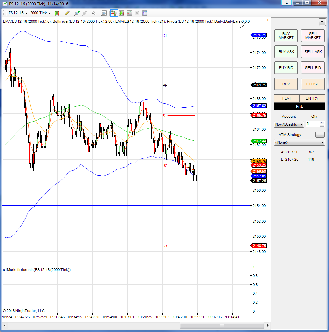Image resolution: width=329 pixels, height=332 pixels.
Task: Open the Indicators chart icon
Action: click(129, 13)
